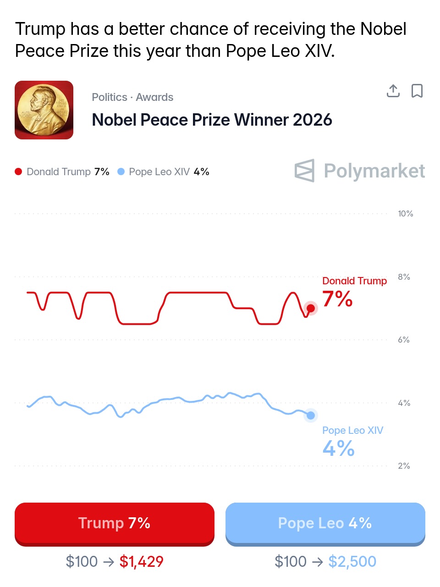The image size is (440, 587).
Task: Click the Pope Leo line endpoint marker
Action: coord(311,415)
